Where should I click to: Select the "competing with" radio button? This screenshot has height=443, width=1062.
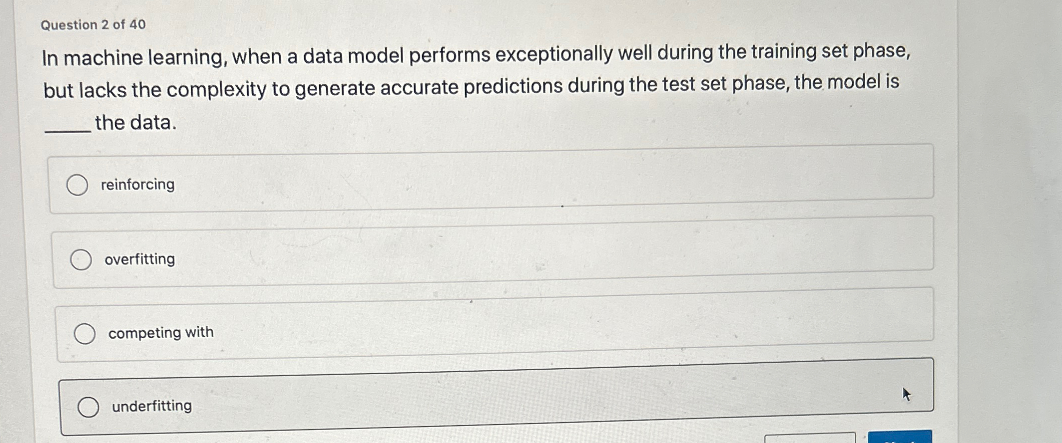click(x=85, y=332)
